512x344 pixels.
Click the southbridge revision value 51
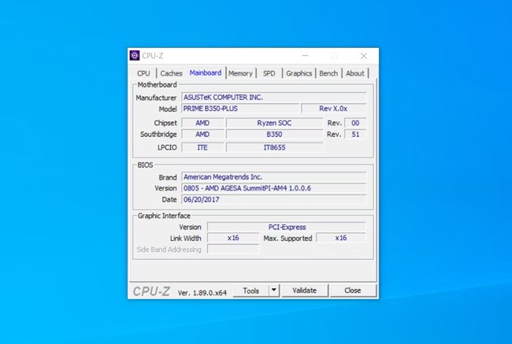[x=355, y=135]
